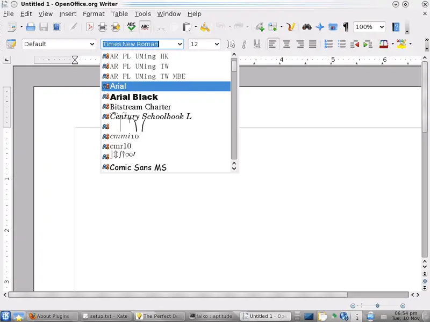Screen dimensions: 430x322
Task: Apply Highlighting color
Action: tap(401, 44)
